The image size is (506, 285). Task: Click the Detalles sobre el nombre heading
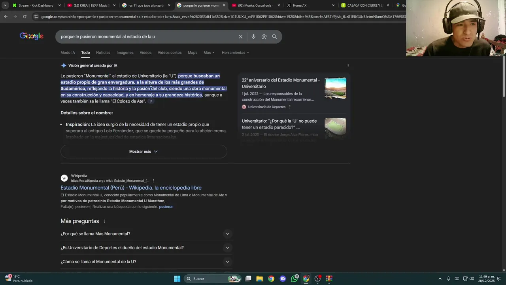coord(87,113)
